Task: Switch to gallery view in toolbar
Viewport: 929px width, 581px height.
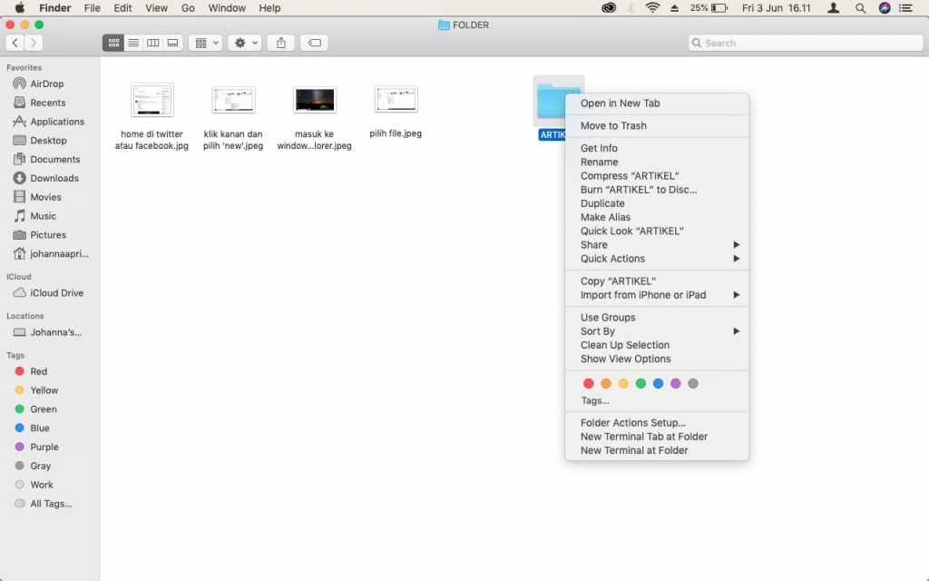Action: click(172, 43)
